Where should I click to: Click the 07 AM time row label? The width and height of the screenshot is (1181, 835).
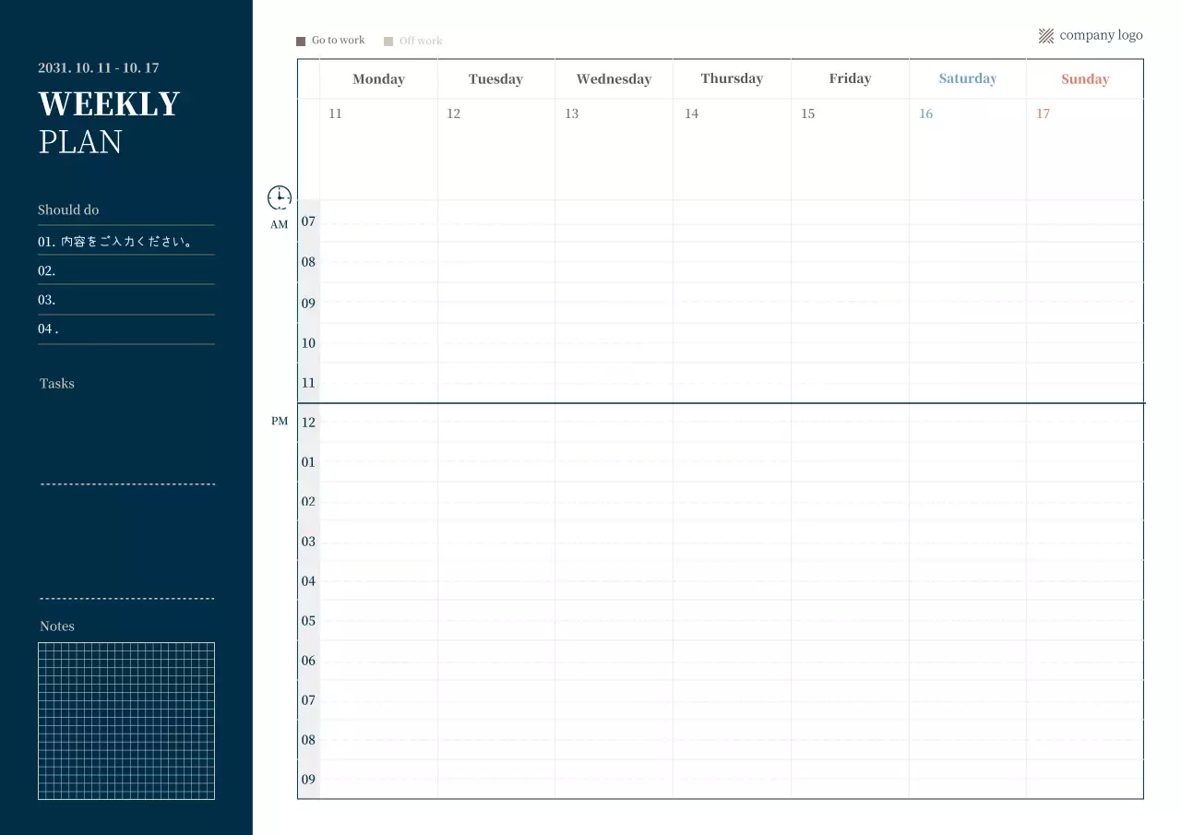[x=308, y=221]
